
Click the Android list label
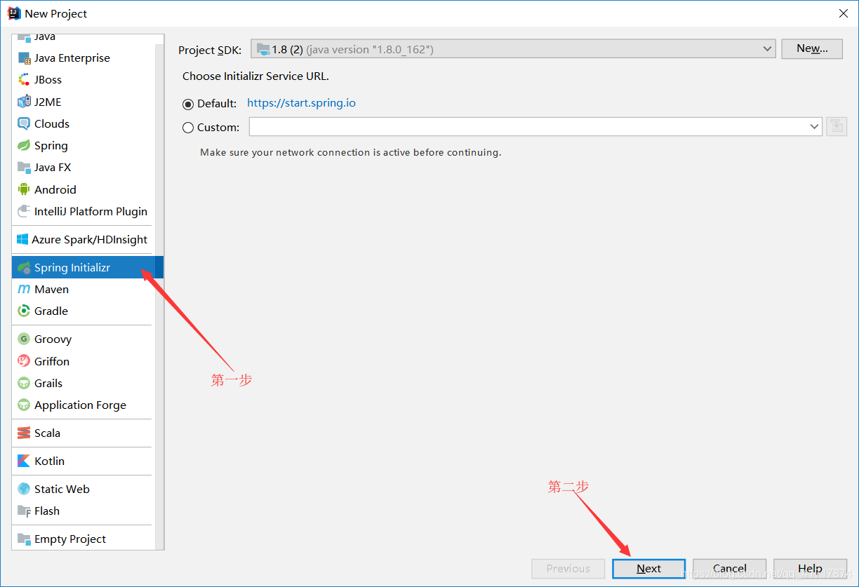[x=55, y=189]
